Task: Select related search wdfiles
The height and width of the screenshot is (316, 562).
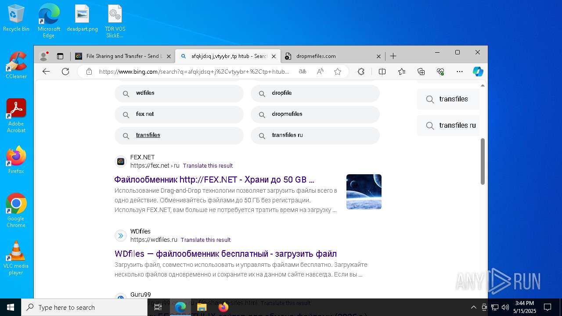Action: pyautogui.click(x=179, y=93)
